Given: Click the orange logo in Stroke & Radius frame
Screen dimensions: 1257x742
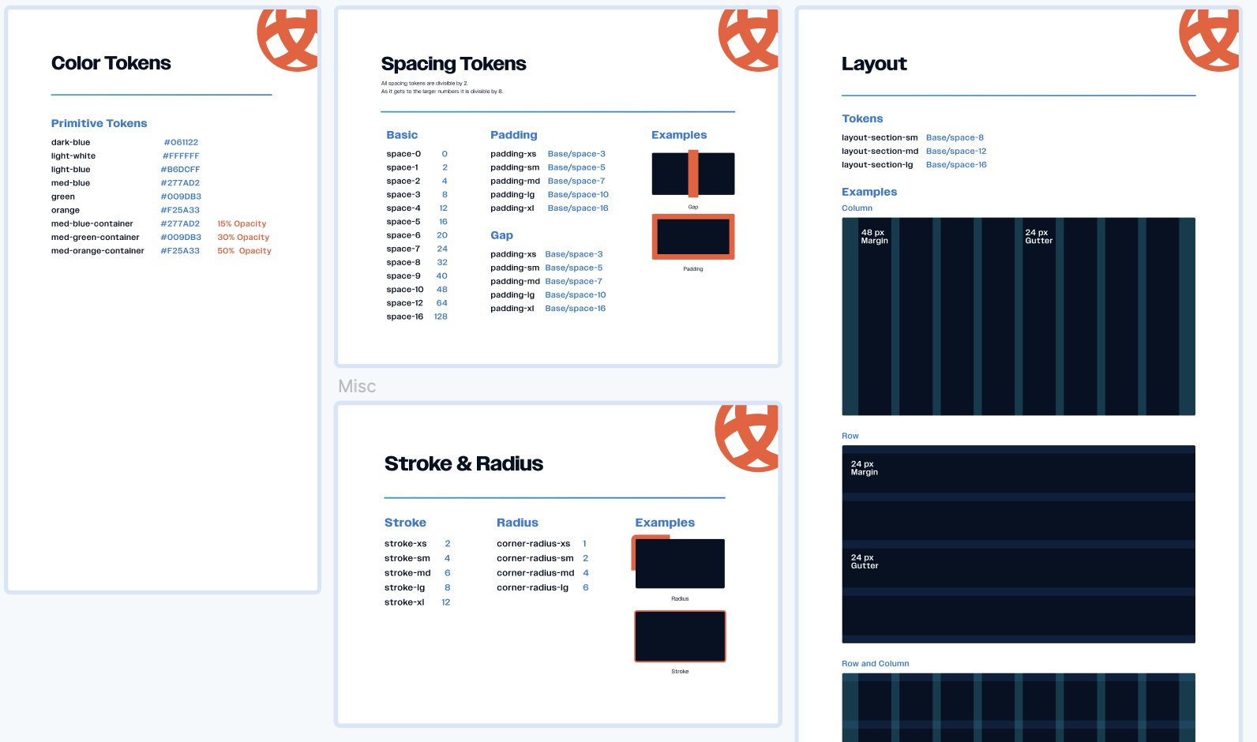Looking at the screenshot, I should [747, 437].
